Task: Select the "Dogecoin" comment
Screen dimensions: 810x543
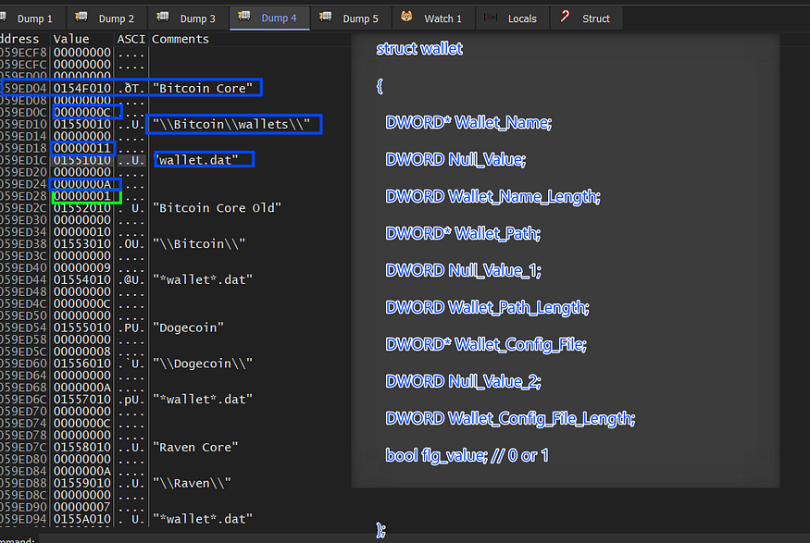Action: point(188,327)
